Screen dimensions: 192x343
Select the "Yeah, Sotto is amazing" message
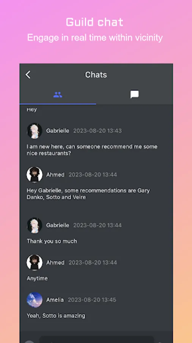point(56,316)
